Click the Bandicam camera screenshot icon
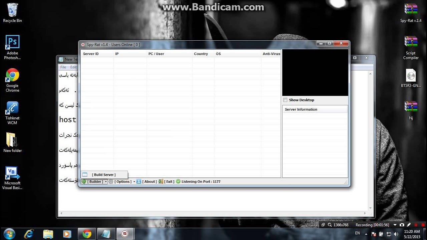The image size is (427, 240). pyautogui.click(x=402, y=225)
